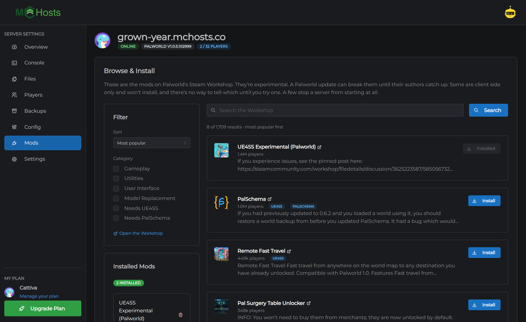Click the Remote Fast Travel thumbnail
The width and height of the screenshot is (526, 322).
point(221,254)
